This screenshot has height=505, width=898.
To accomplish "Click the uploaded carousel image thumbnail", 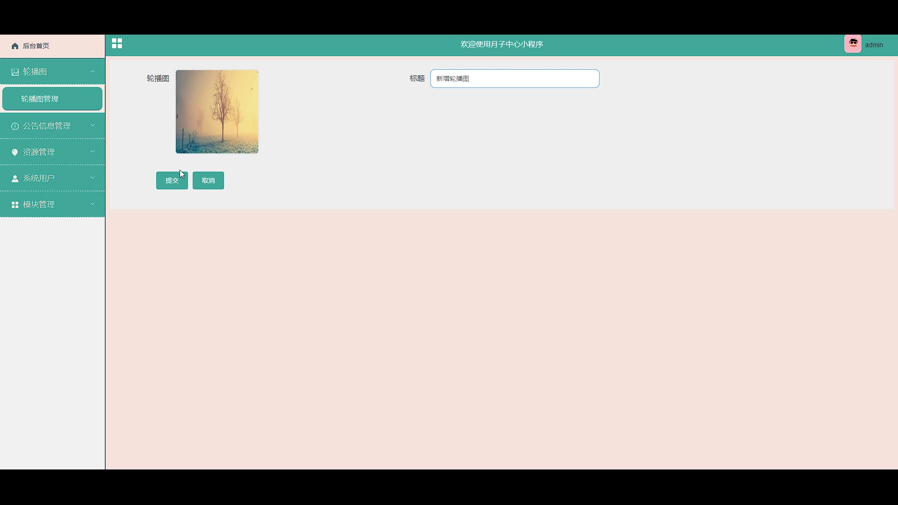I will point(217,112).
